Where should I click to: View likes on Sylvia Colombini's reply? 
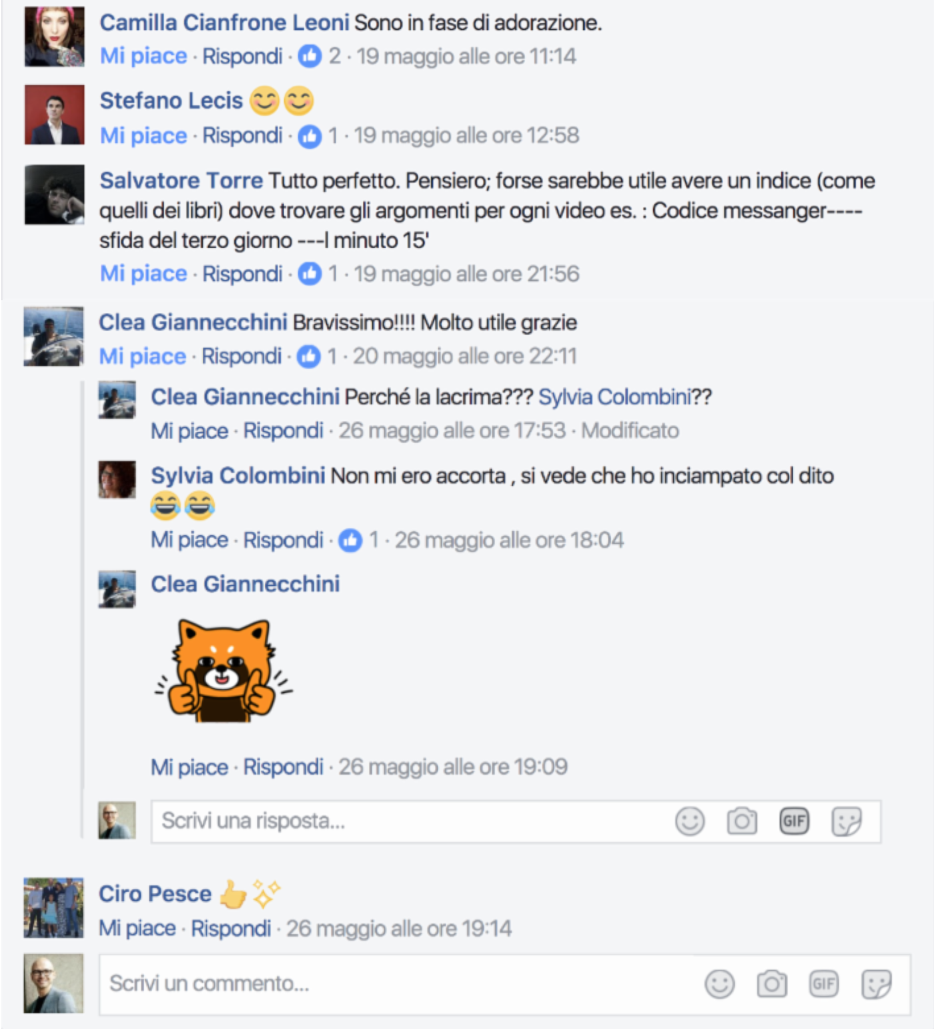360,540
